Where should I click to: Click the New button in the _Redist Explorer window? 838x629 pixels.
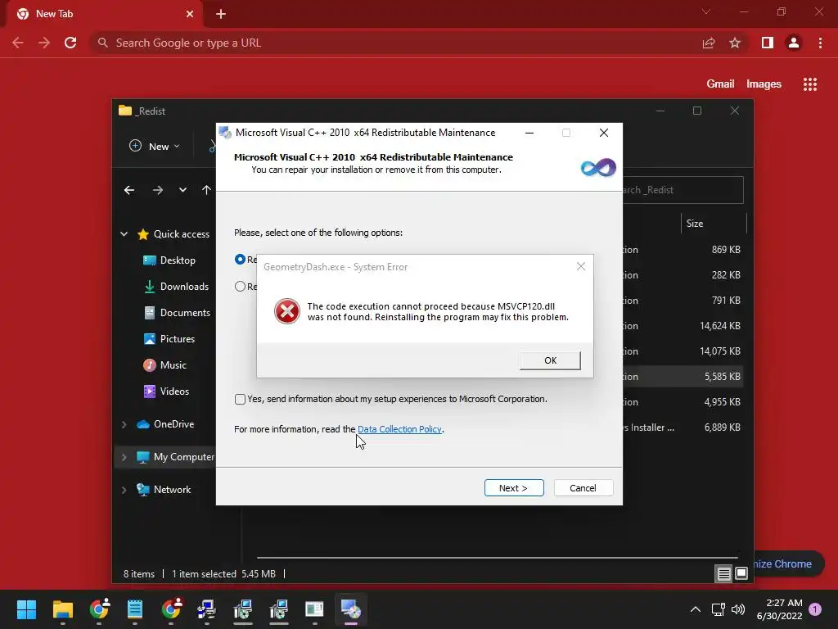pyautogui.click(x=154, y=146)
